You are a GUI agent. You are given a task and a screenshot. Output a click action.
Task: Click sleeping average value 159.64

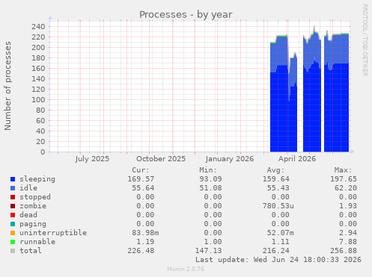(x=276, y=179)
